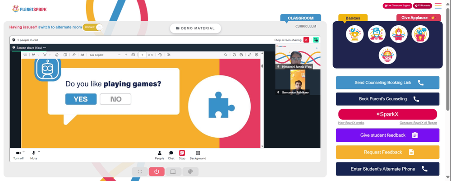Turn off the camera
451x181 pixels.
(x=18, y=155)
